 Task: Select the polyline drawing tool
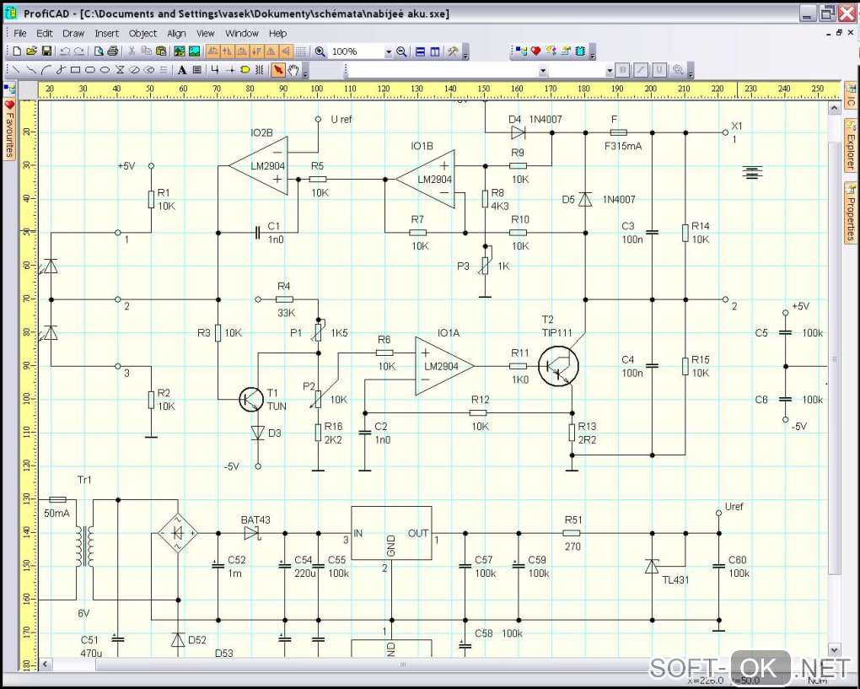point(31,70)
